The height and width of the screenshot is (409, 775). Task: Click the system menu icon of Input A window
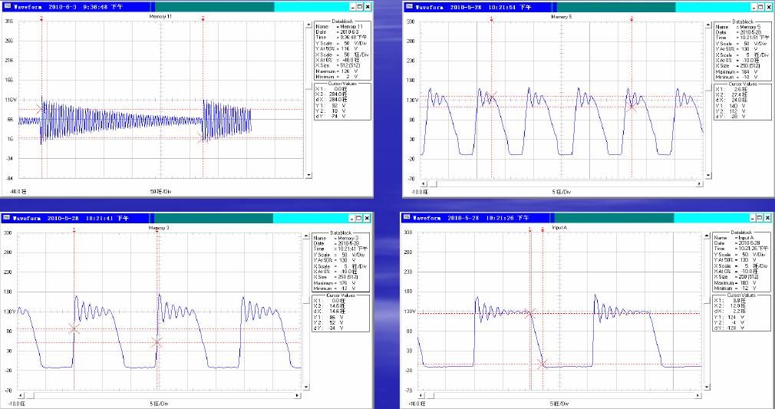click(x=408, y=218)
